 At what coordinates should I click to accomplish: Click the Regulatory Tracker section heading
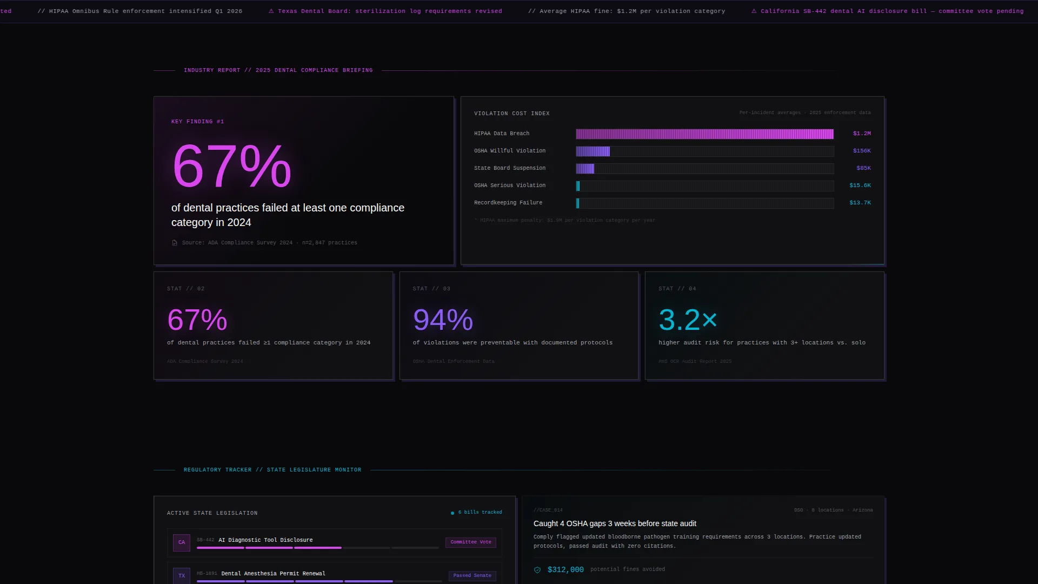click(x=272, y=470)
